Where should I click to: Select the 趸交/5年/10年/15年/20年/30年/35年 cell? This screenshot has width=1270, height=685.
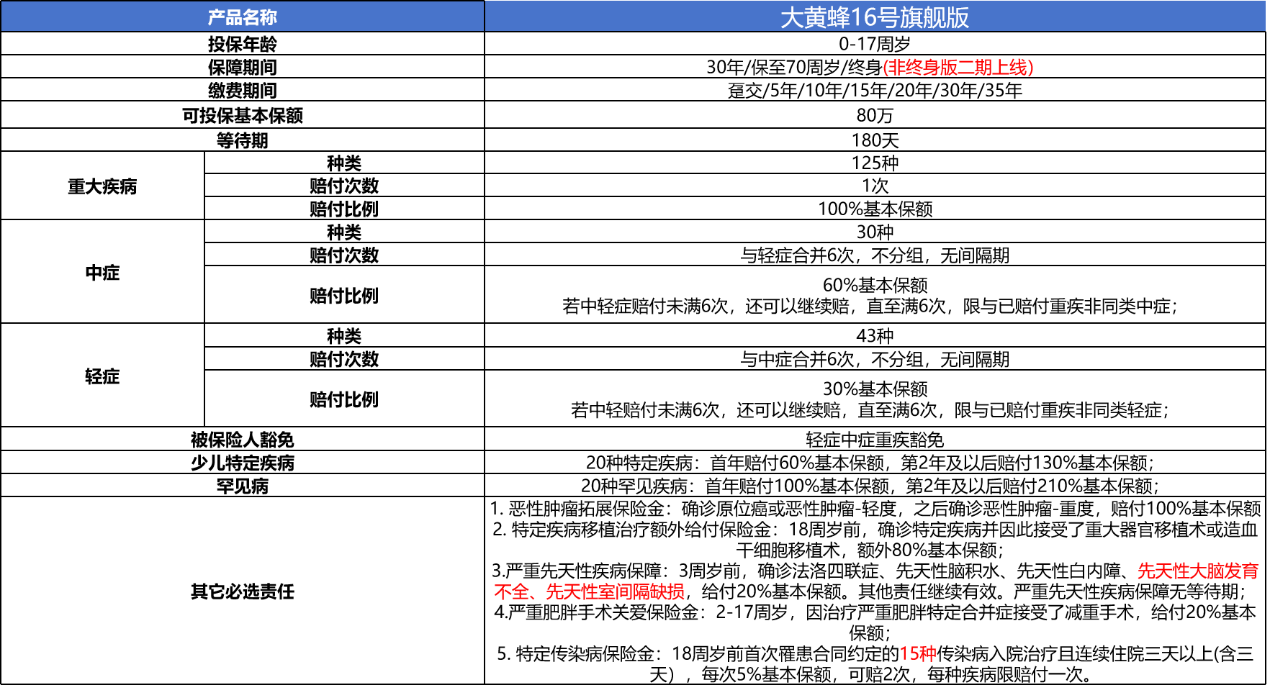875,90
